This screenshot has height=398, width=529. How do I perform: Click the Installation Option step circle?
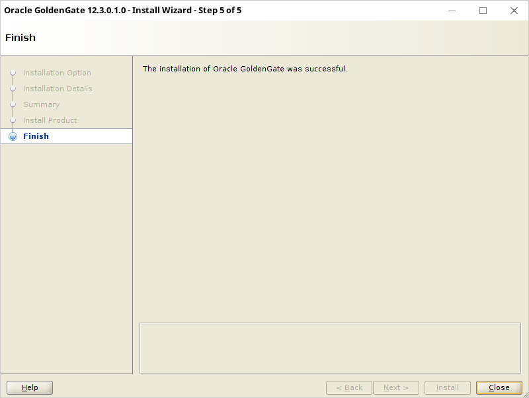tap(13, 73)
